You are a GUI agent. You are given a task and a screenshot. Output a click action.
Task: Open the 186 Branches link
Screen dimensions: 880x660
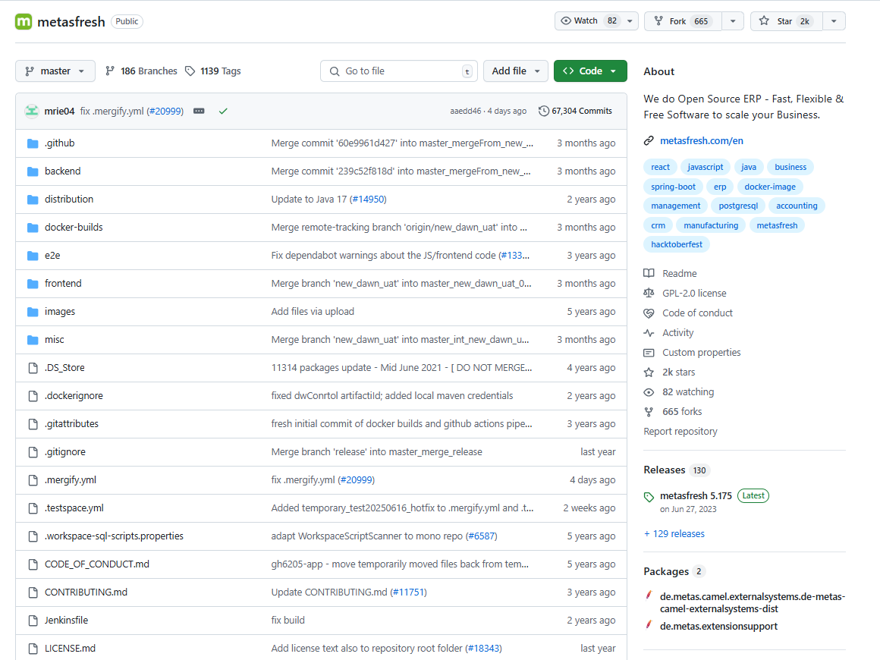pyautogui.click(x=141, y=71)
